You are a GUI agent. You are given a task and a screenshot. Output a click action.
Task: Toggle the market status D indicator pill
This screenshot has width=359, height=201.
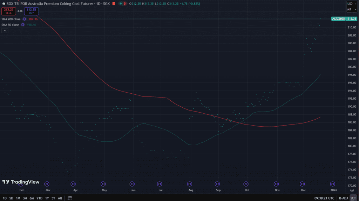tap(122, 4)
